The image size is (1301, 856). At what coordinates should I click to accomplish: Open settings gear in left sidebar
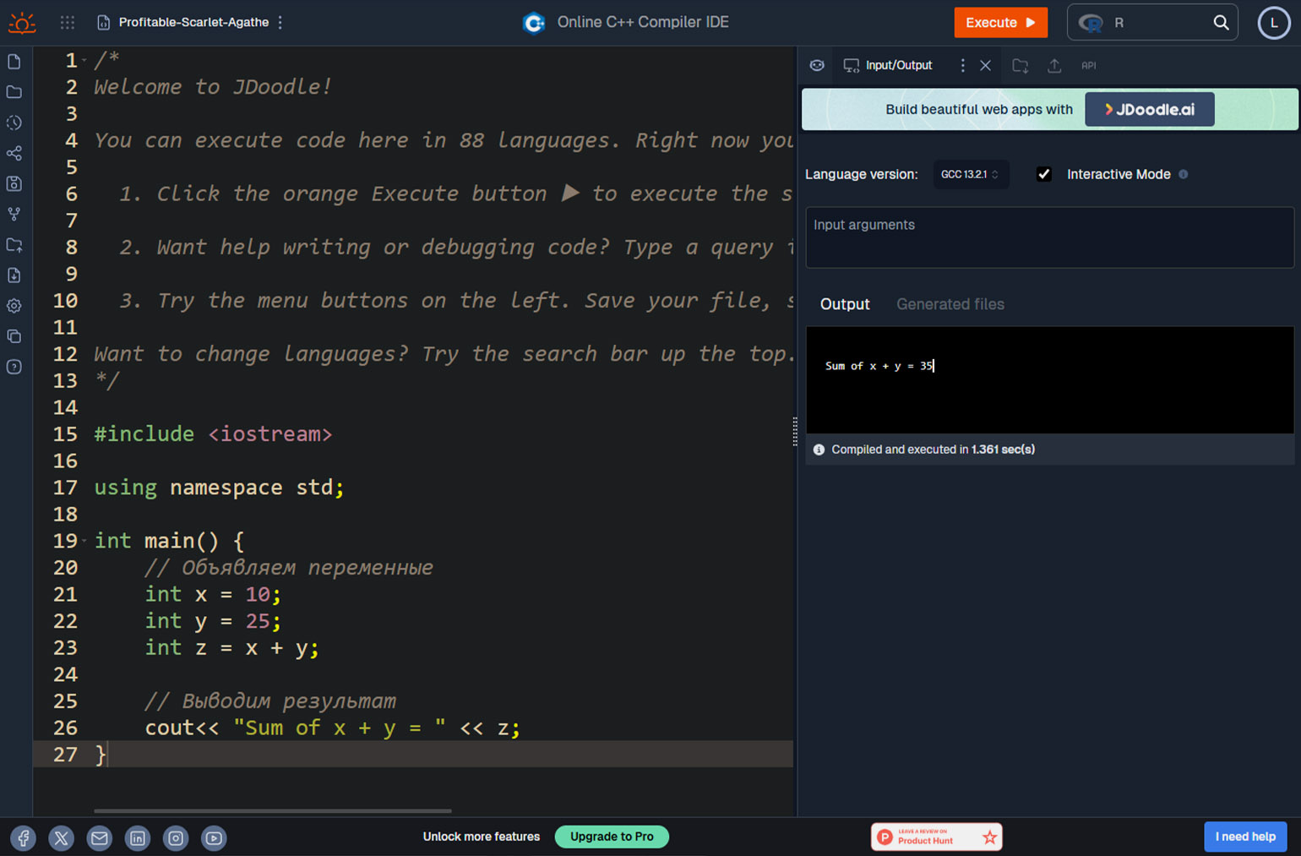14,306
